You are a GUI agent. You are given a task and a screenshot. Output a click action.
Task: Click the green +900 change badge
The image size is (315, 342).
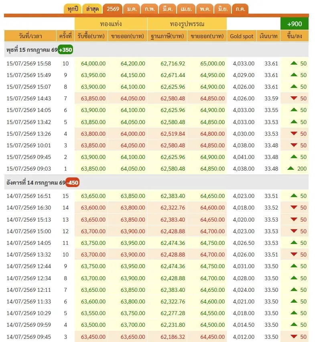[x=294, y=24]
